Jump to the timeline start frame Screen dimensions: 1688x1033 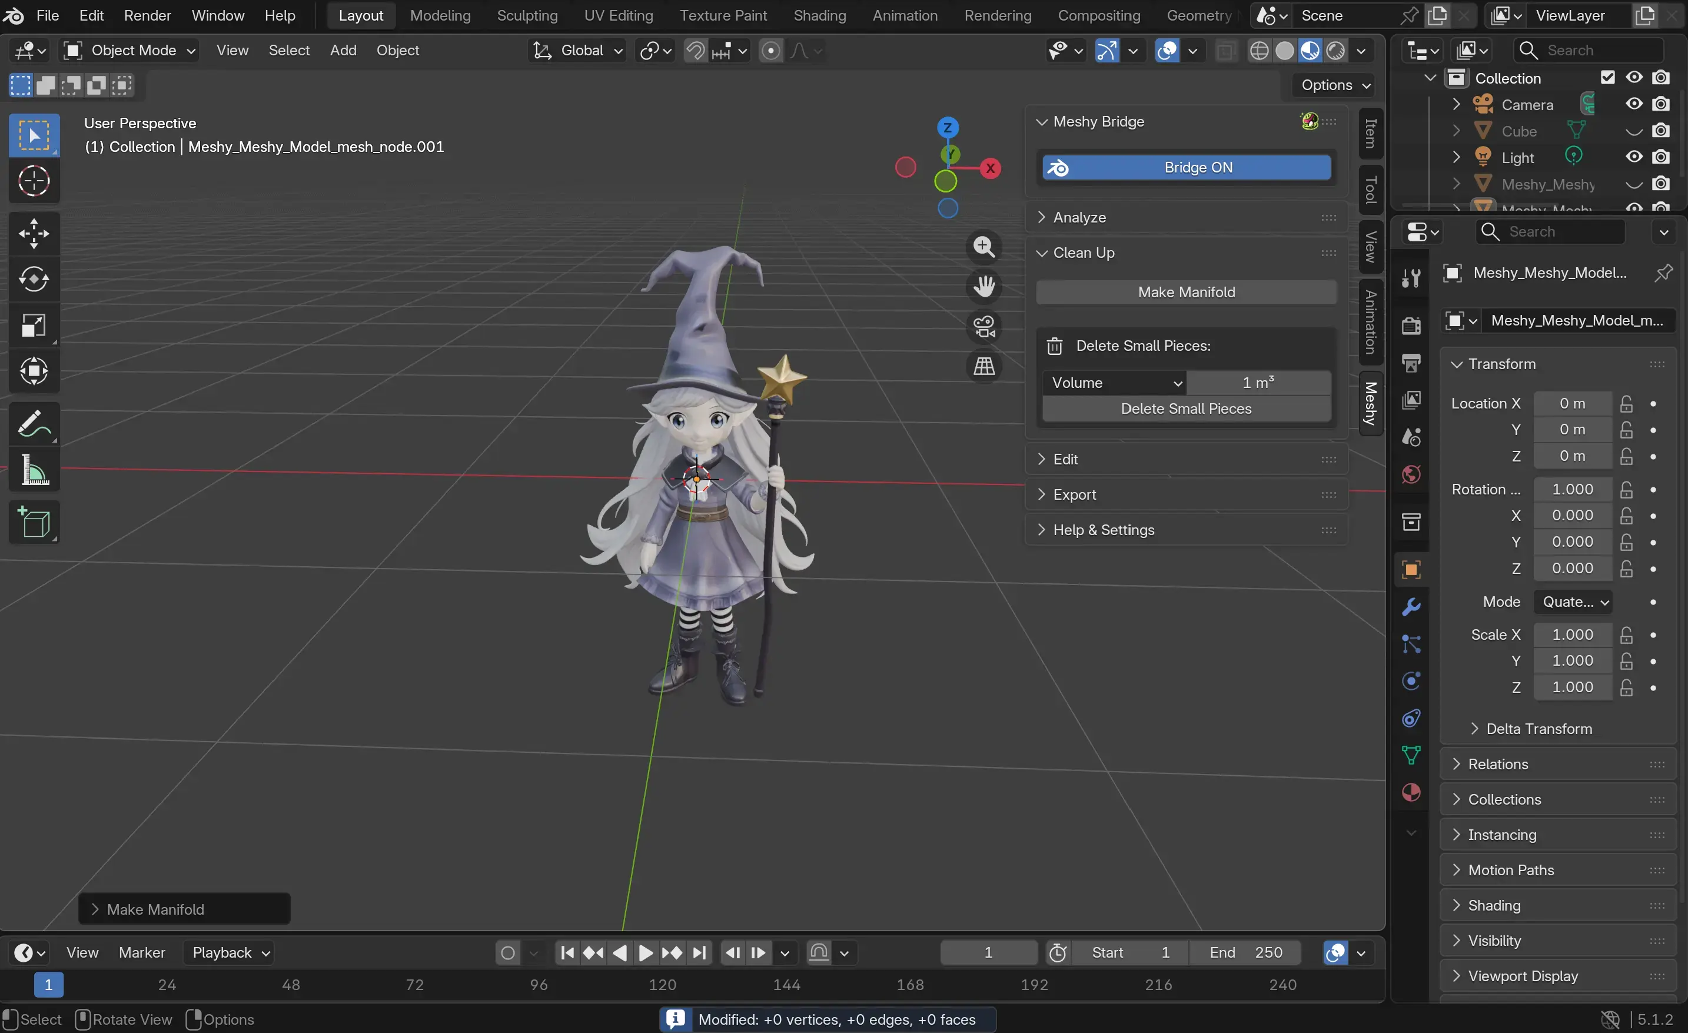567,952
